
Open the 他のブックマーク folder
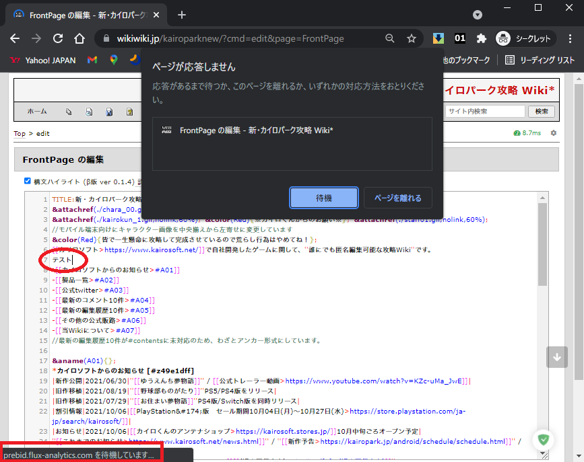[466, 61]
